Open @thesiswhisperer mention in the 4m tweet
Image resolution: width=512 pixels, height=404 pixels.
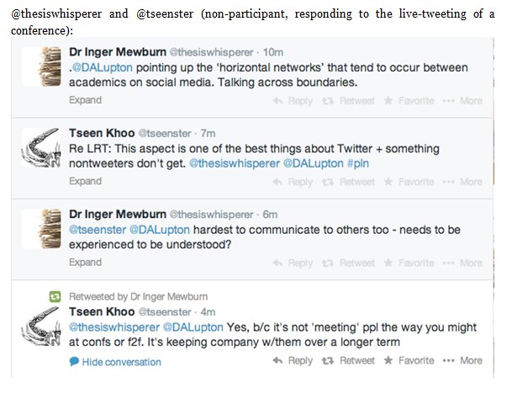coord(114,327)
